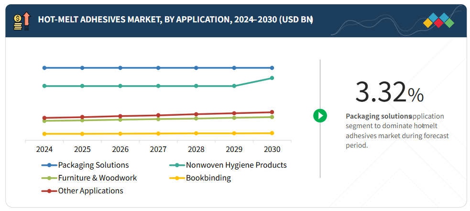
Task: Click the 3.32% statistic figure
Action: (x=389, y=92)
